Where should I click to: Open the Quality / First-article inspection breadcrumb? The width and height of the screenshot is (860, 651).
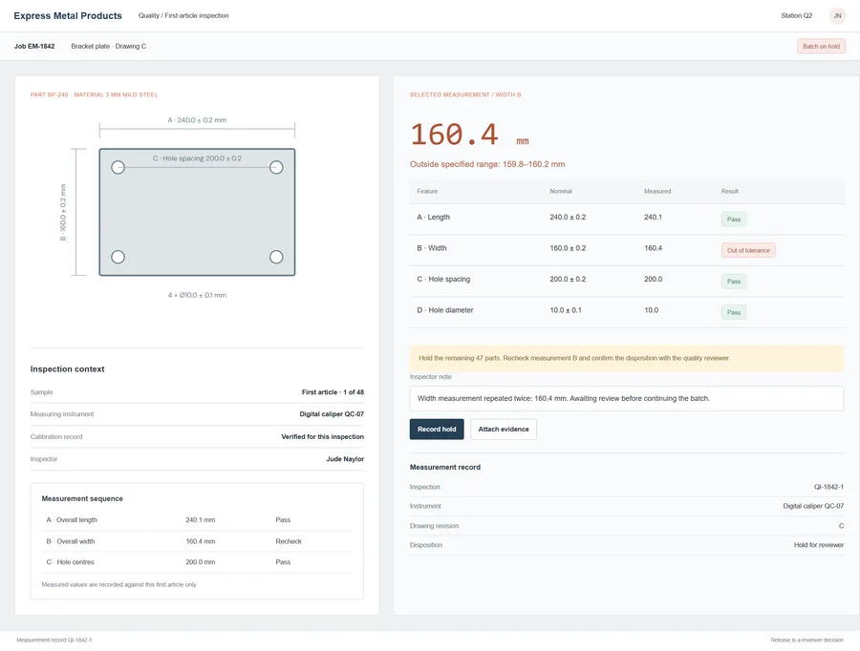tap(183, 16)
